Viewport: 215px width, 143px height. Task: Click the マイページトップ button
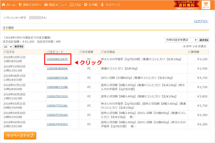20,136
